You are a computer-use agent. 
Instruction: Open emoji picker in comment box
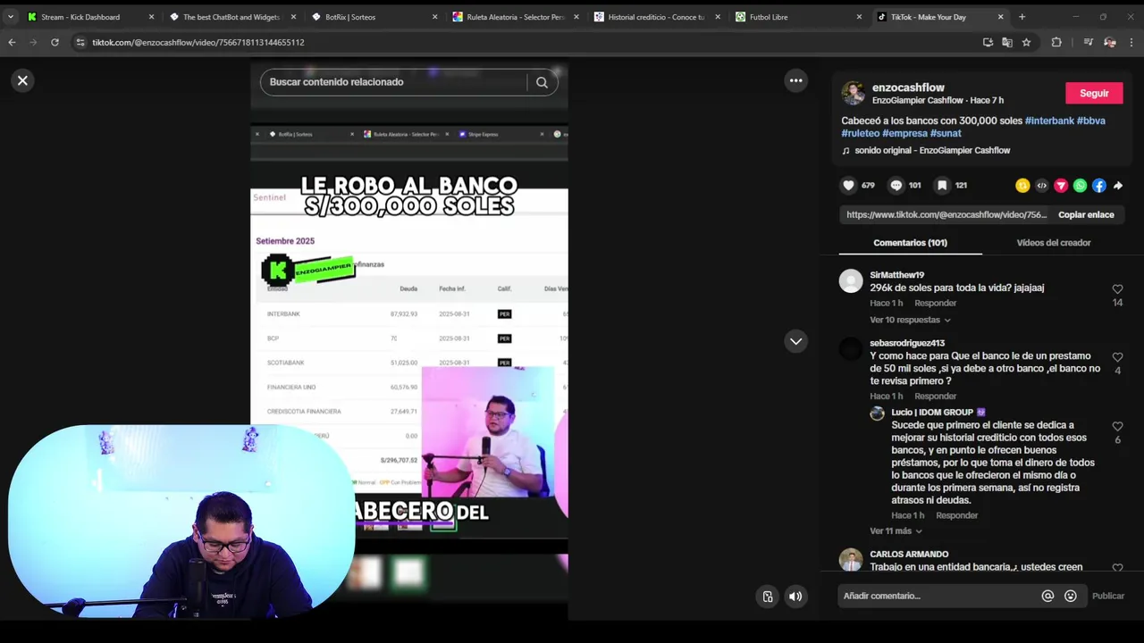tap(1071, 596)
